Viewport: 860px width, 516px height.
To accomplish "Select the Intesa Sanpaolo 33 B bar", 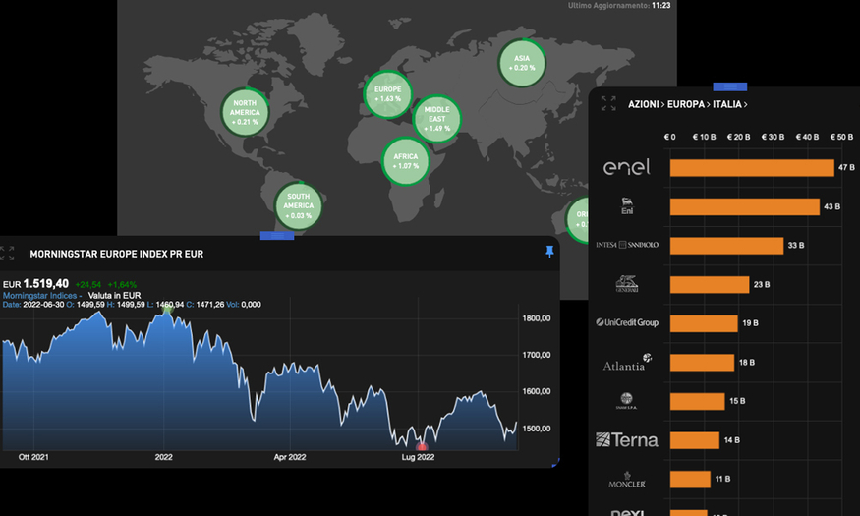I will tap(726, 246).
